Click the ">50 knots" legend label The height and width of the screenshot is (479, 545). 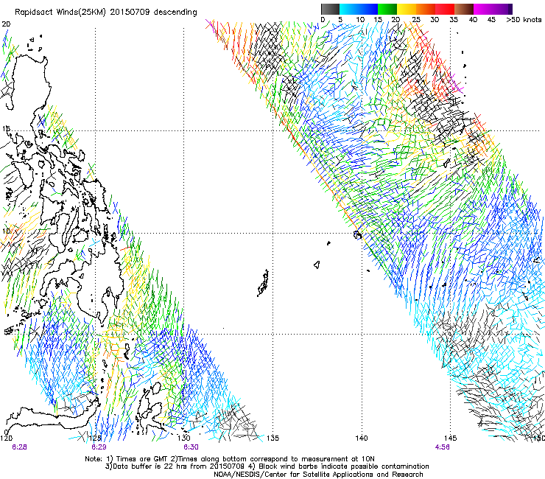click(x=524, y=20)
